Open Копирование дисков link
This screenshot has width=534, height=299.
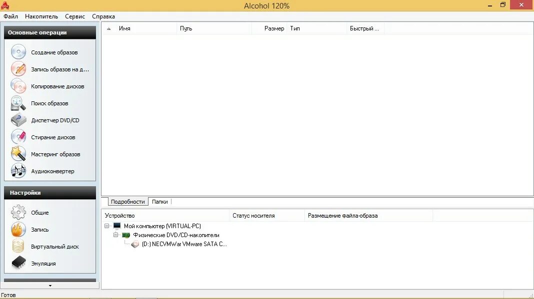pos(57,86)
